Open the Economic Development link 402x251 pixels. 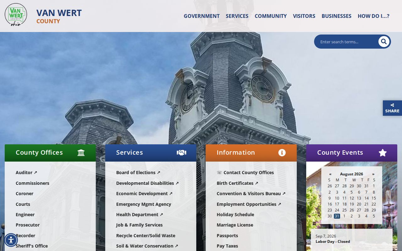(144, 194)
